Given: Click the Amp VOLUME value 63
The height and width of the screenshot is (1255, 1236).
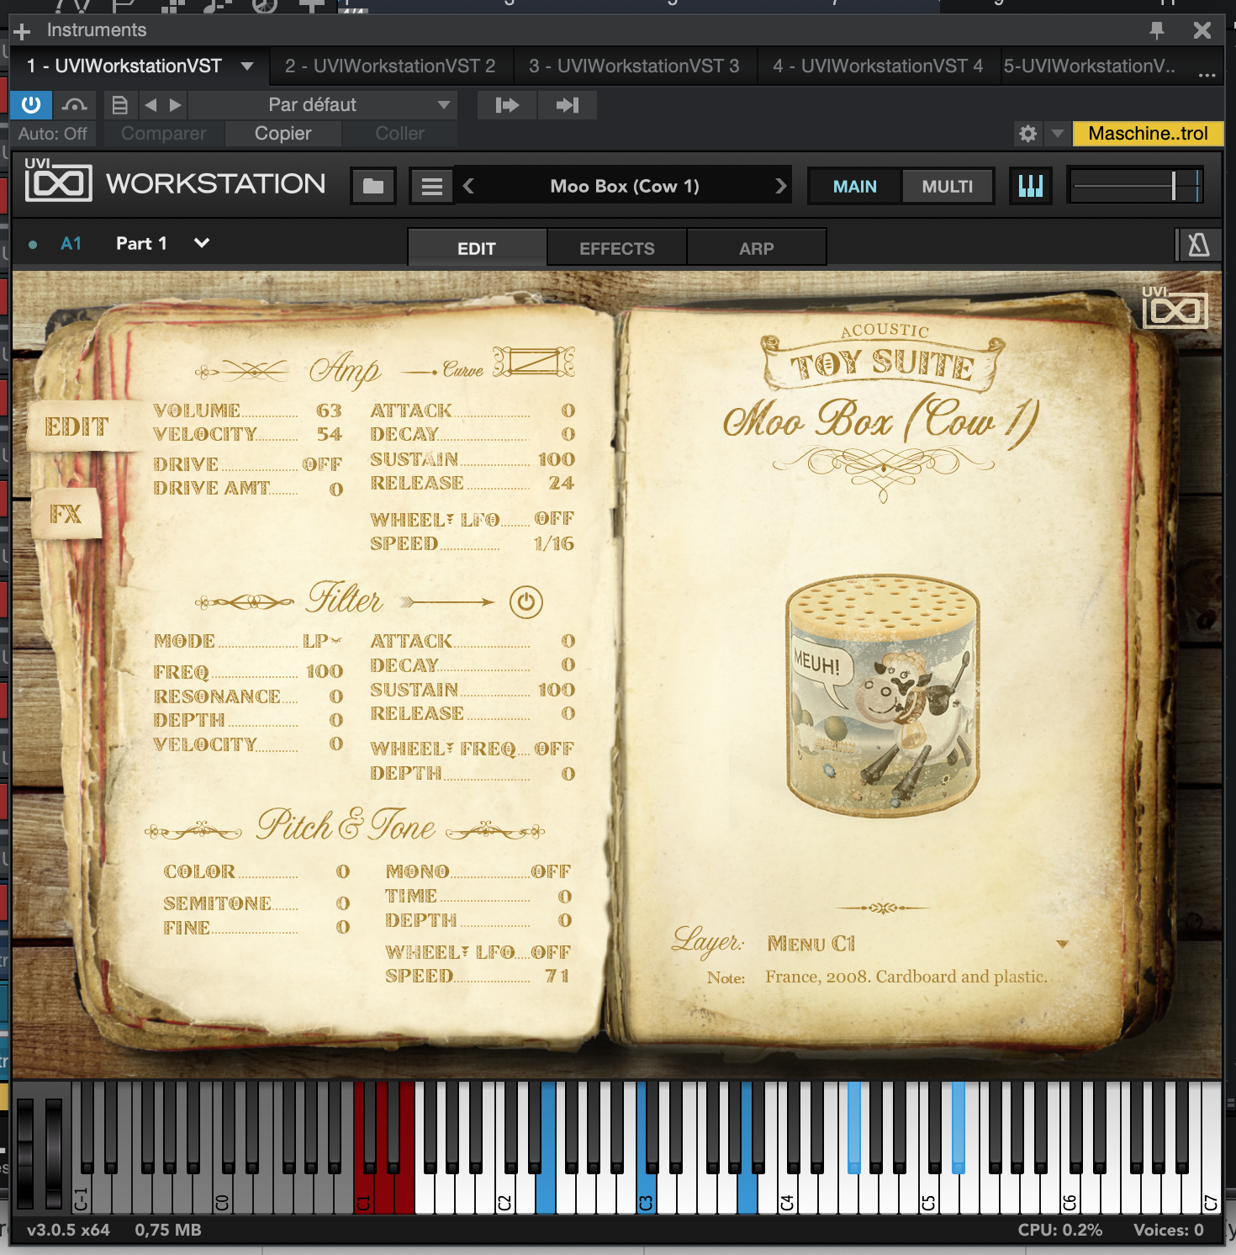Looking at the screenshot, I should [x=329, y=410].
